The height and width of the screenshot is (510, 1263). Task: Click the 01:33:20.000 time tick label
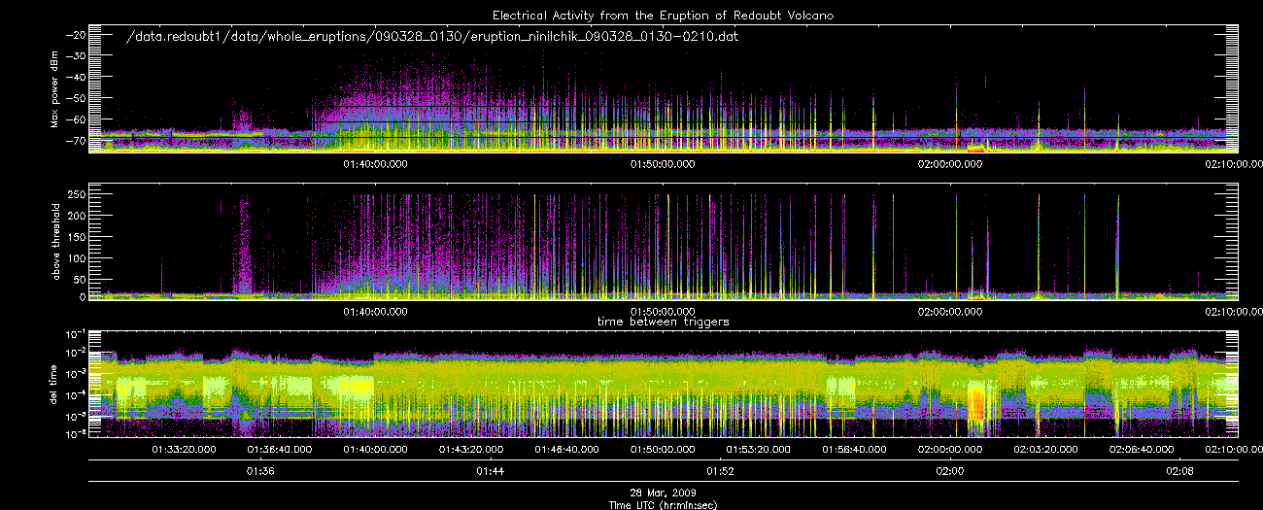click(185, 450)
